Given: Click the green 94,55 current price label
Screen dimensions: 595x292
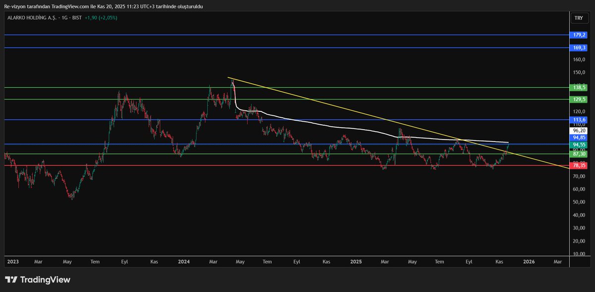Looking at the screenshot, I should [x=579, y=145].
